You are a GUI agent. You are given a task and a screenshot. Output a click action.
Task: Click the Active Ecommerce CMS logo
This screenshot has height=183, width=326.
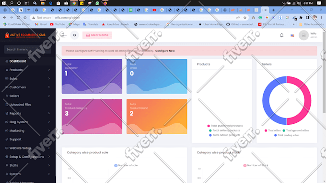tap(25, 35)
